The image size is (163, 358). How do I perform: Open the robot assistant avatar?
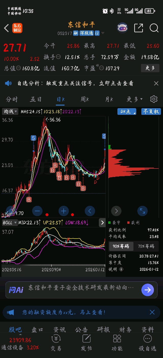pos(123,28)
